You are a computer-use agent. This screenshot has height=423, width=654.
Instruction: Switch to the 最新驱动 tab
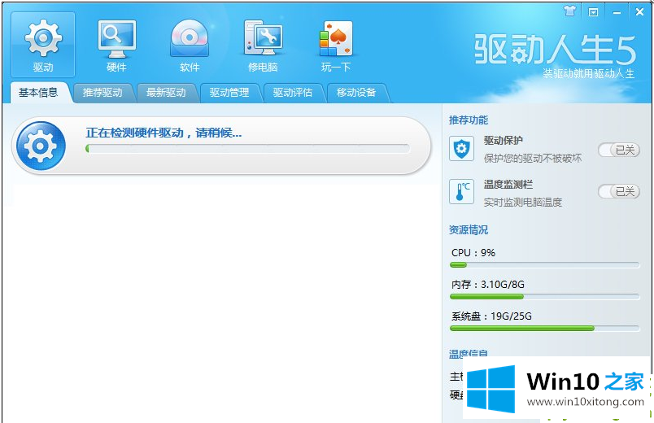[166, 93]
